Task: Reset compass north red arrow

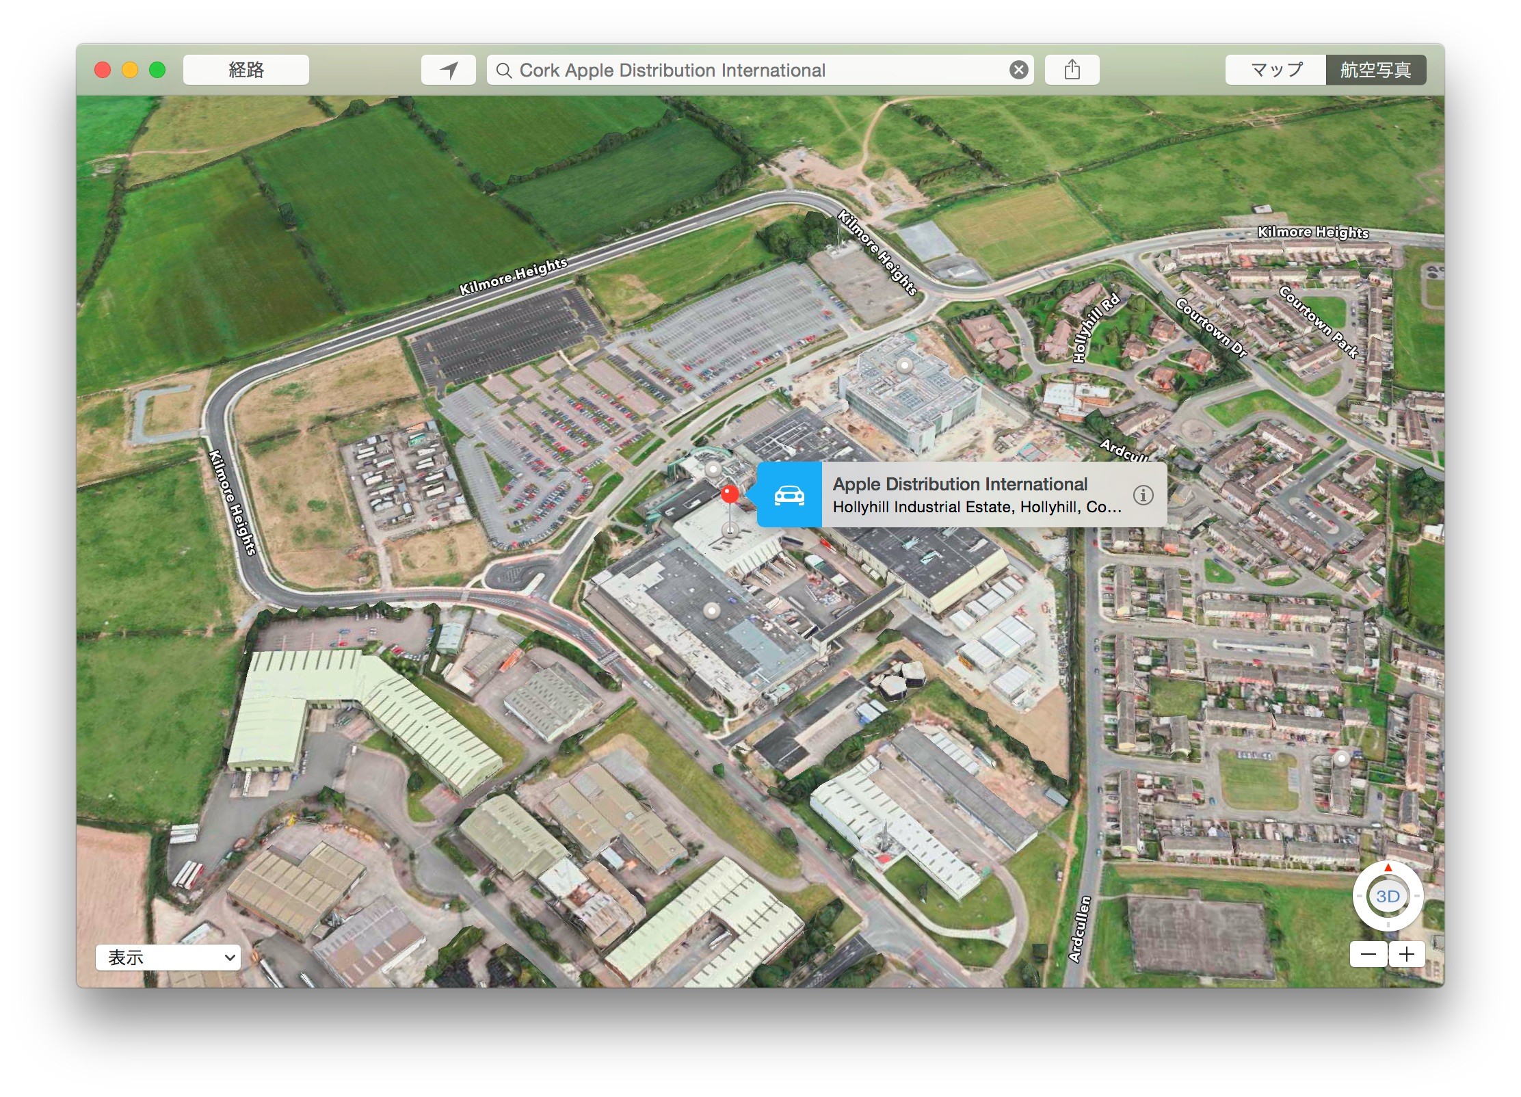Action: click(x=1388, y=868)
